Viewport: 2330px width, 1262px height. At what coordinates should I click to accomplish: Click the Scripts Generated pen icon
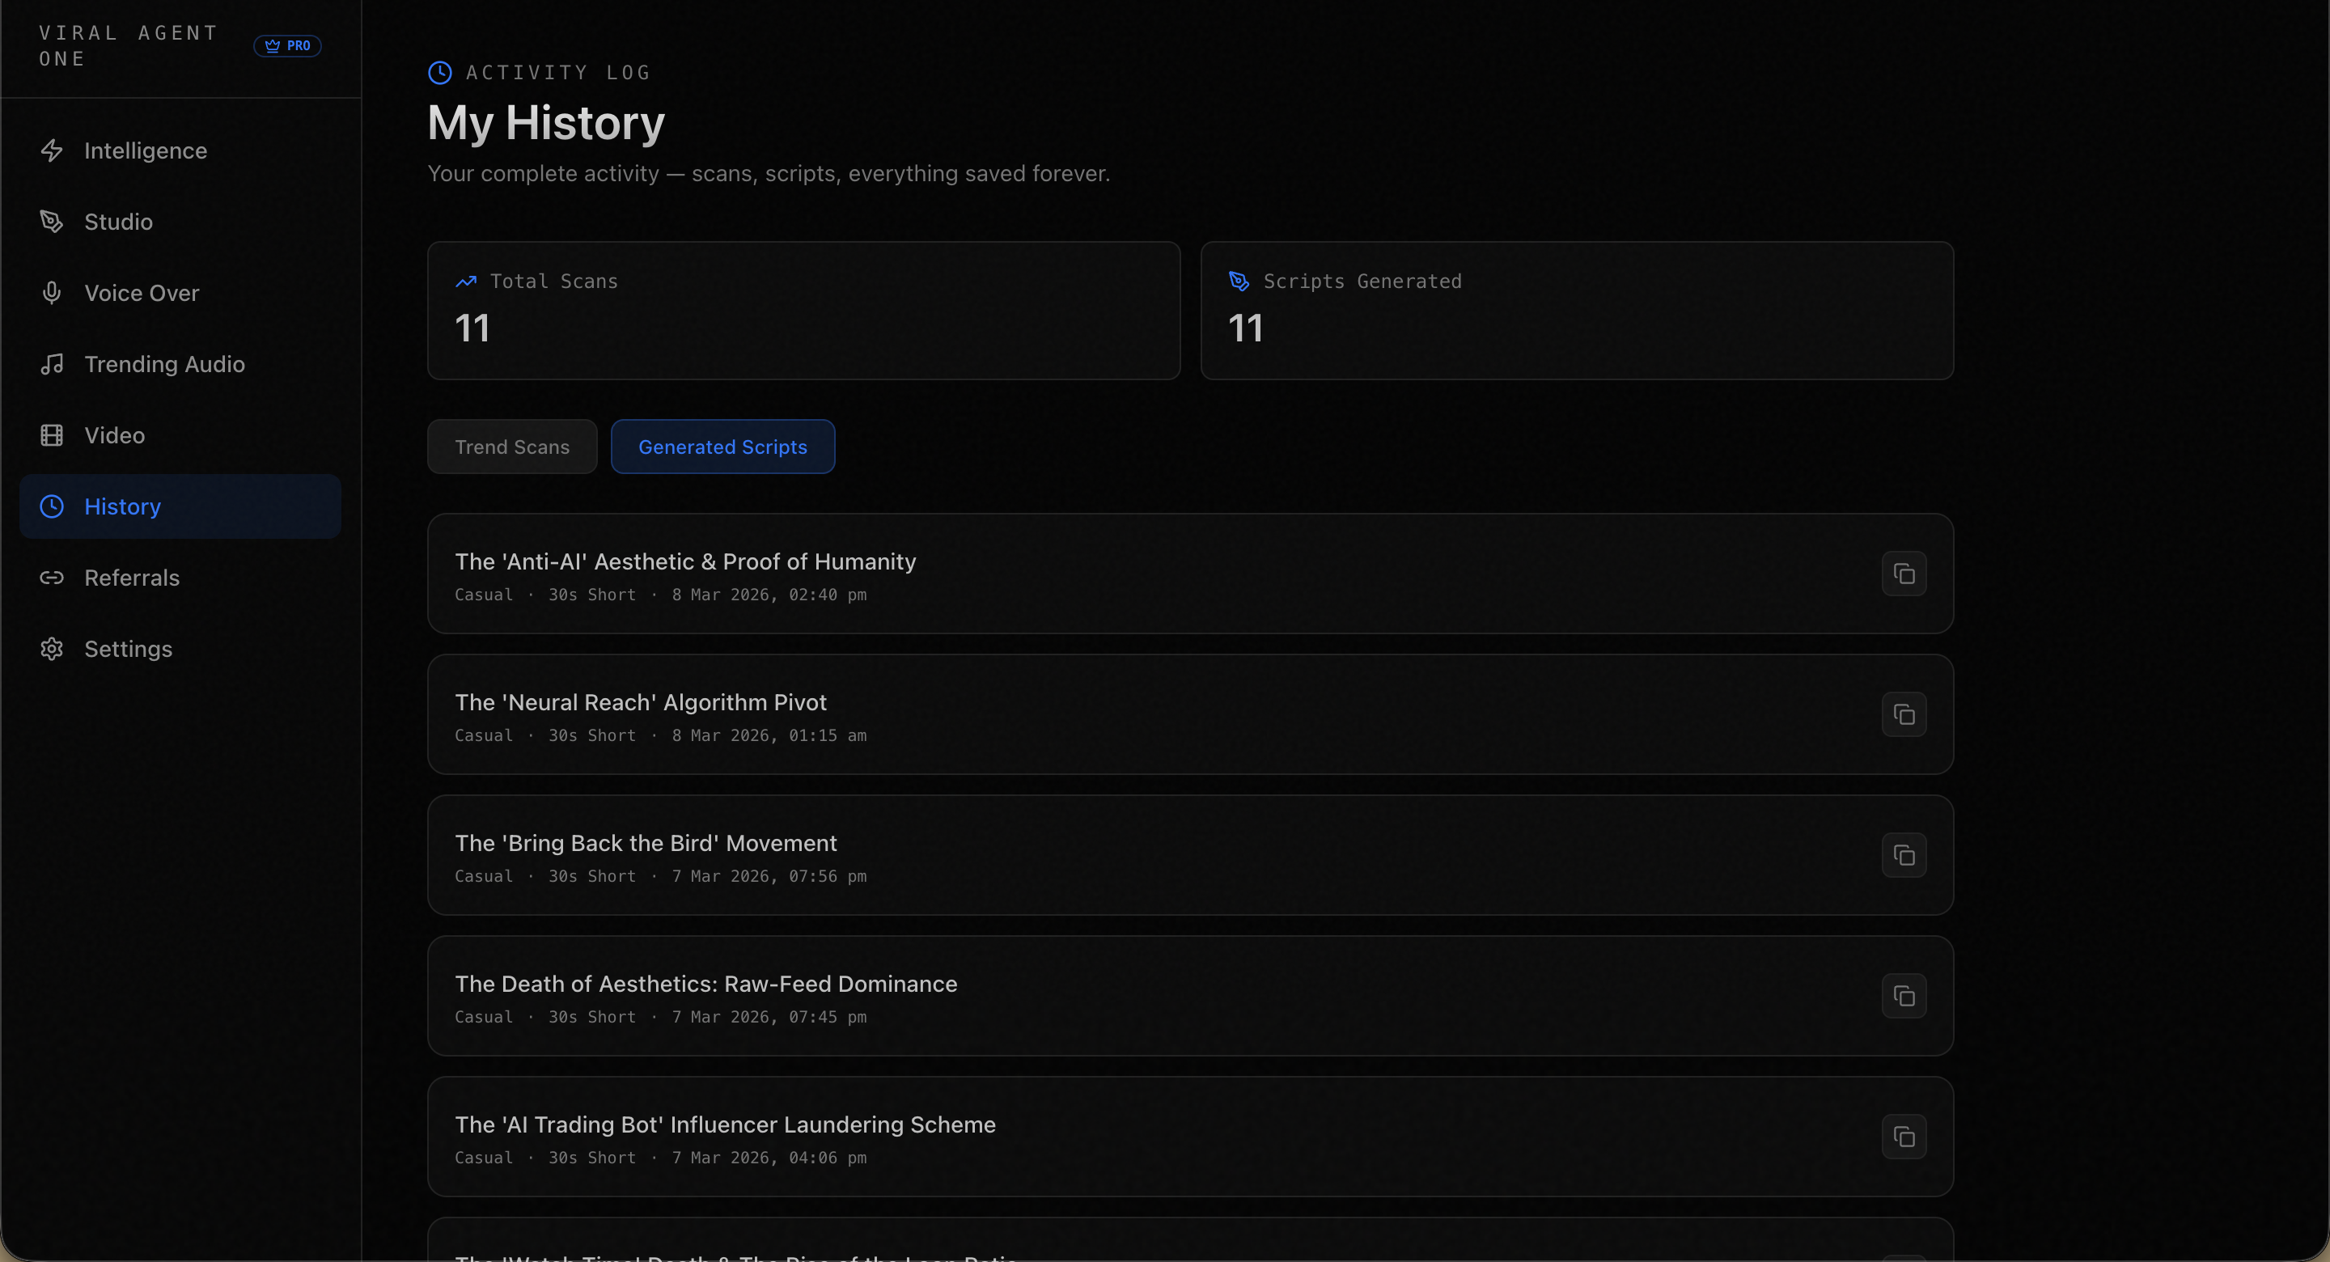[x=1239, y=282]
